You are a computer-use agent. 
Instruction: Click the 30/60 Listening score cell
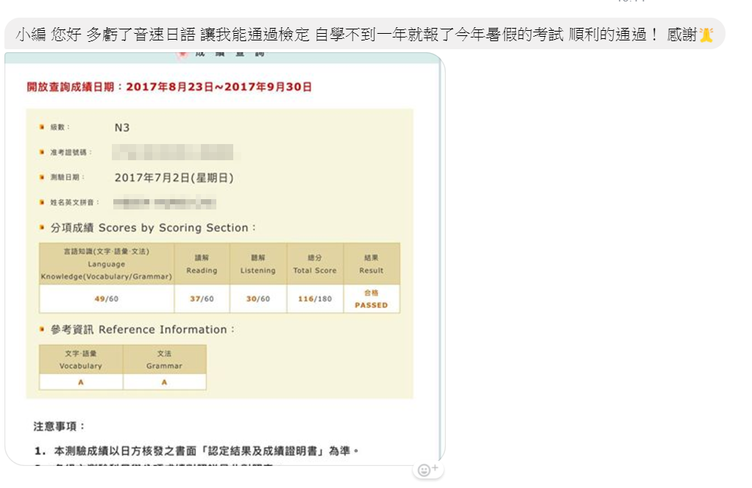click(258, 299)
